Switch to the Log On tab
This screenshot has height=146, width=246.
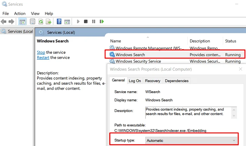pyautogui.click(x=135, y=81)
